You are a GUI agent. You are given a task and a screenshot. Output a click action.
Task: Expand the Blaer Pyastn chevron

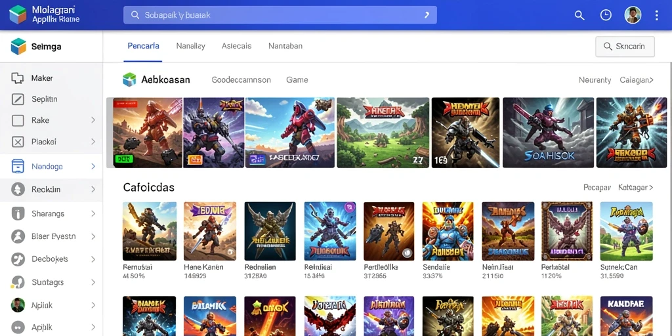pos(93,236)
